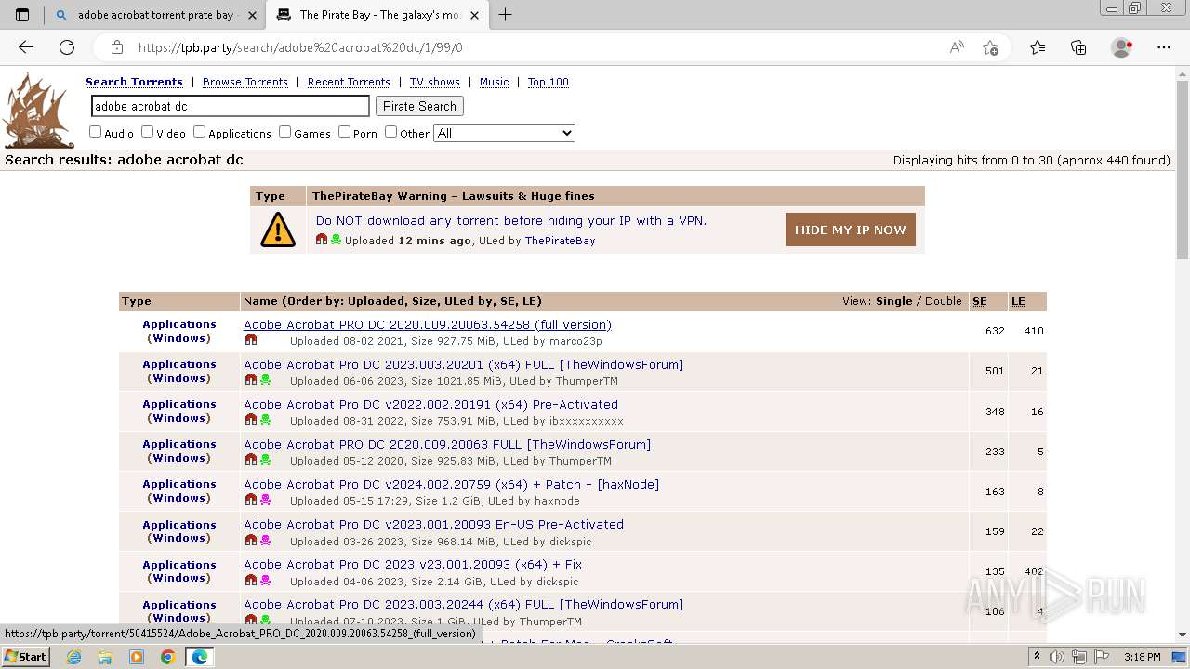This screenshot has height=669, width=1190.
Task: Reload the page with refresh icon
Action: [67, 47]
